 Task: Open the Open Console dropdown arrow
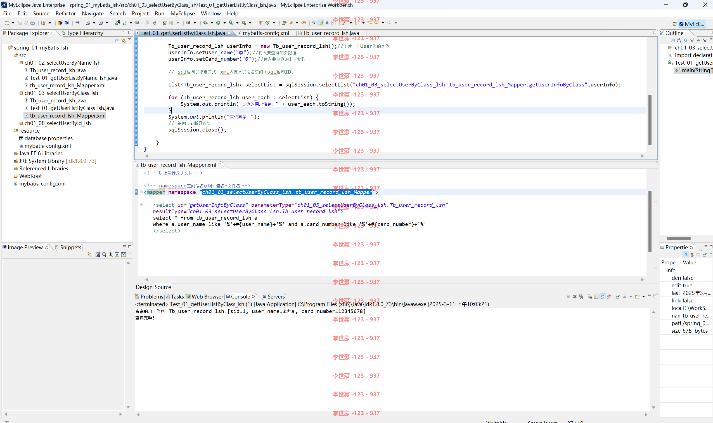click(x=643, y=297)
